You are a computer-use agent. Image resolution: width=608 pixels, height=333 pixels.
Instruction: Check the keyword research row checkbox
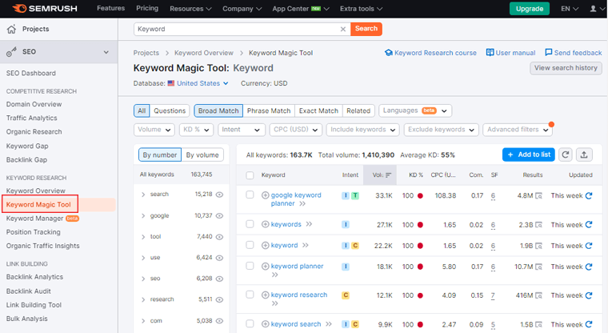(x=250, y=295)
